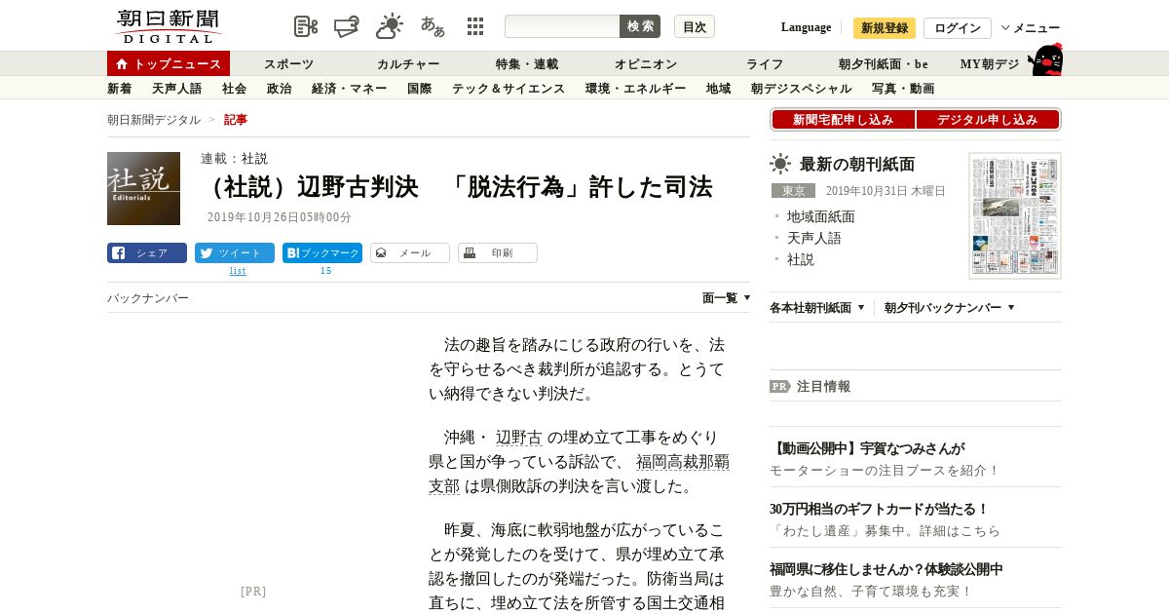Open the バックナンバー link

click(x=148, y=298)
